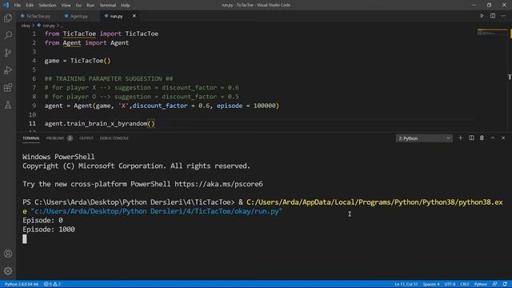Open the Edit menu
This screenshot has height=288, width=512.
30,6
